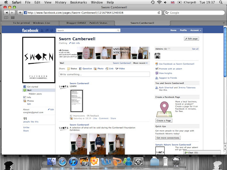Open the Profile link in header
The width and height of the screenshot is (227, 170).
pos(183,30)
